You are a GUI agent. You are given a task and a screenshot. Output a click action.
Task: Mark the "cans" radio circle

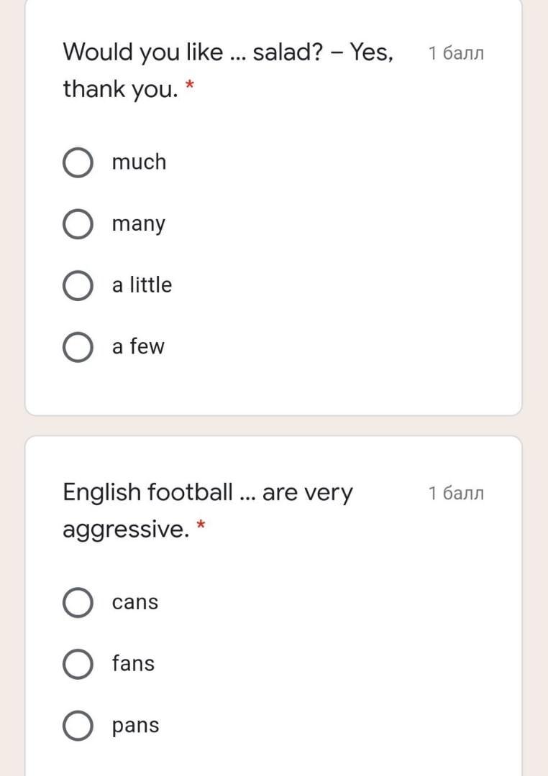click(x=78, y=603)
